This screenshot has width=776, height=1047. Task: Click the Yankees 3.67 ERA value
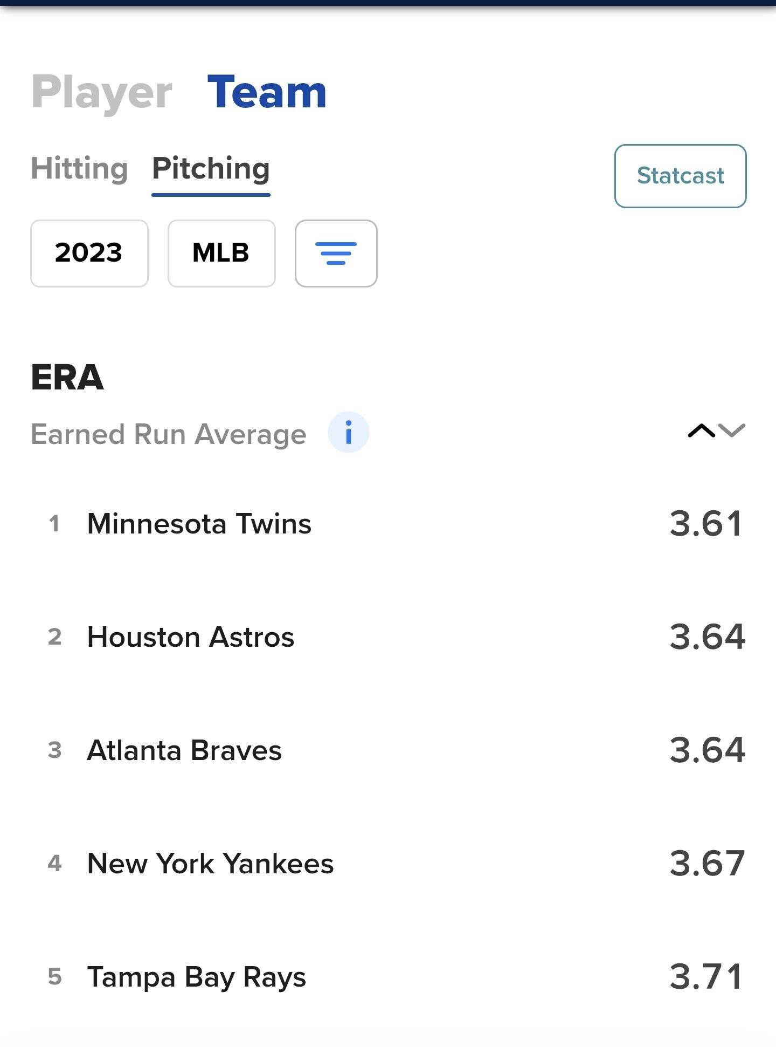coord(707,864)
